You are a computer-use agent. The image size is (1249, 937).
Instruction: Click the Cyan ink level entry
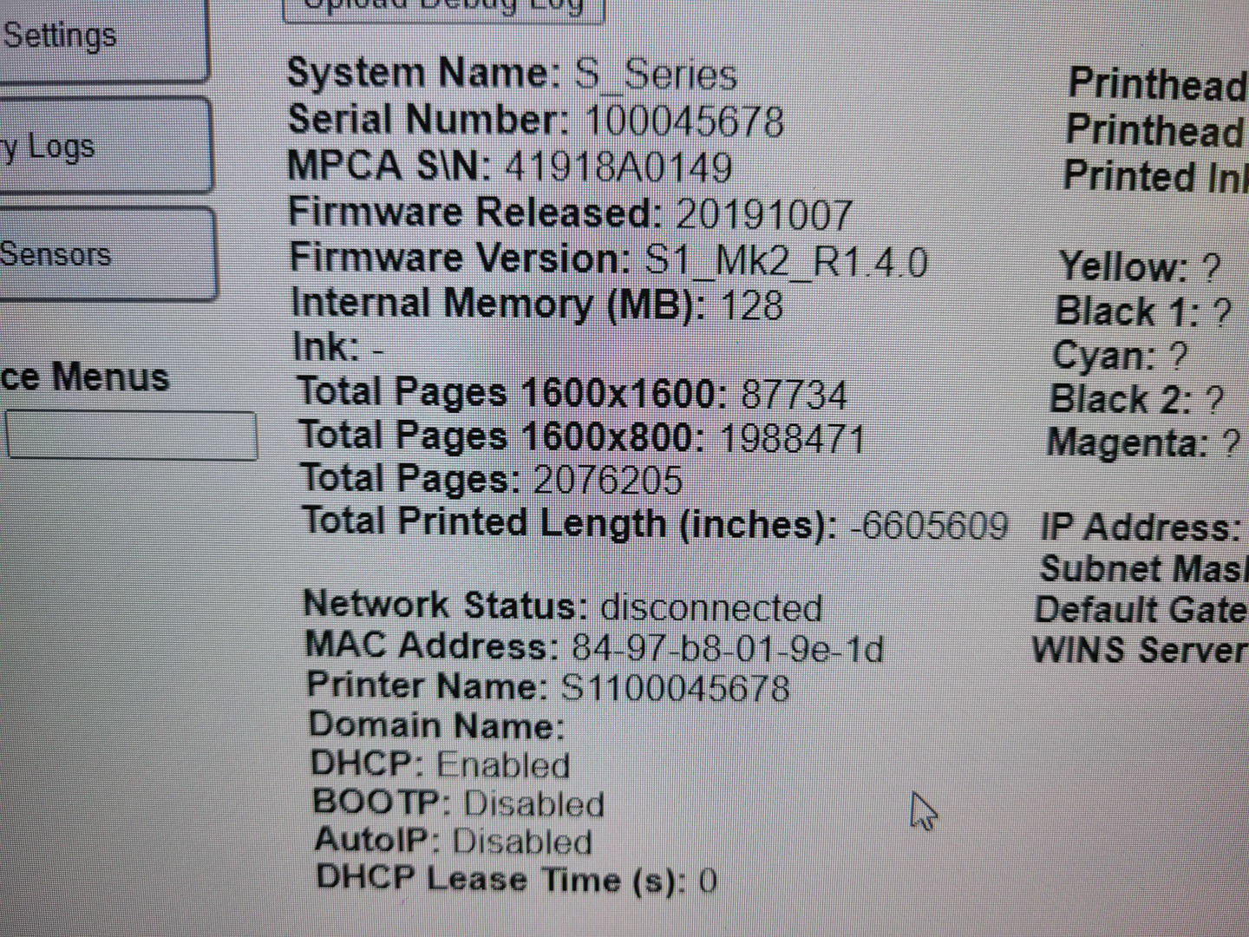(1119, 356)
